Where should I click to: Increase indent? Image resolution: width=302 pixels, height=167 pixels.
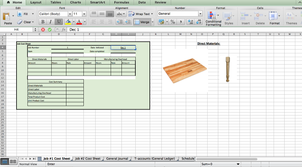pyautogui.click(x=128, y=22)
